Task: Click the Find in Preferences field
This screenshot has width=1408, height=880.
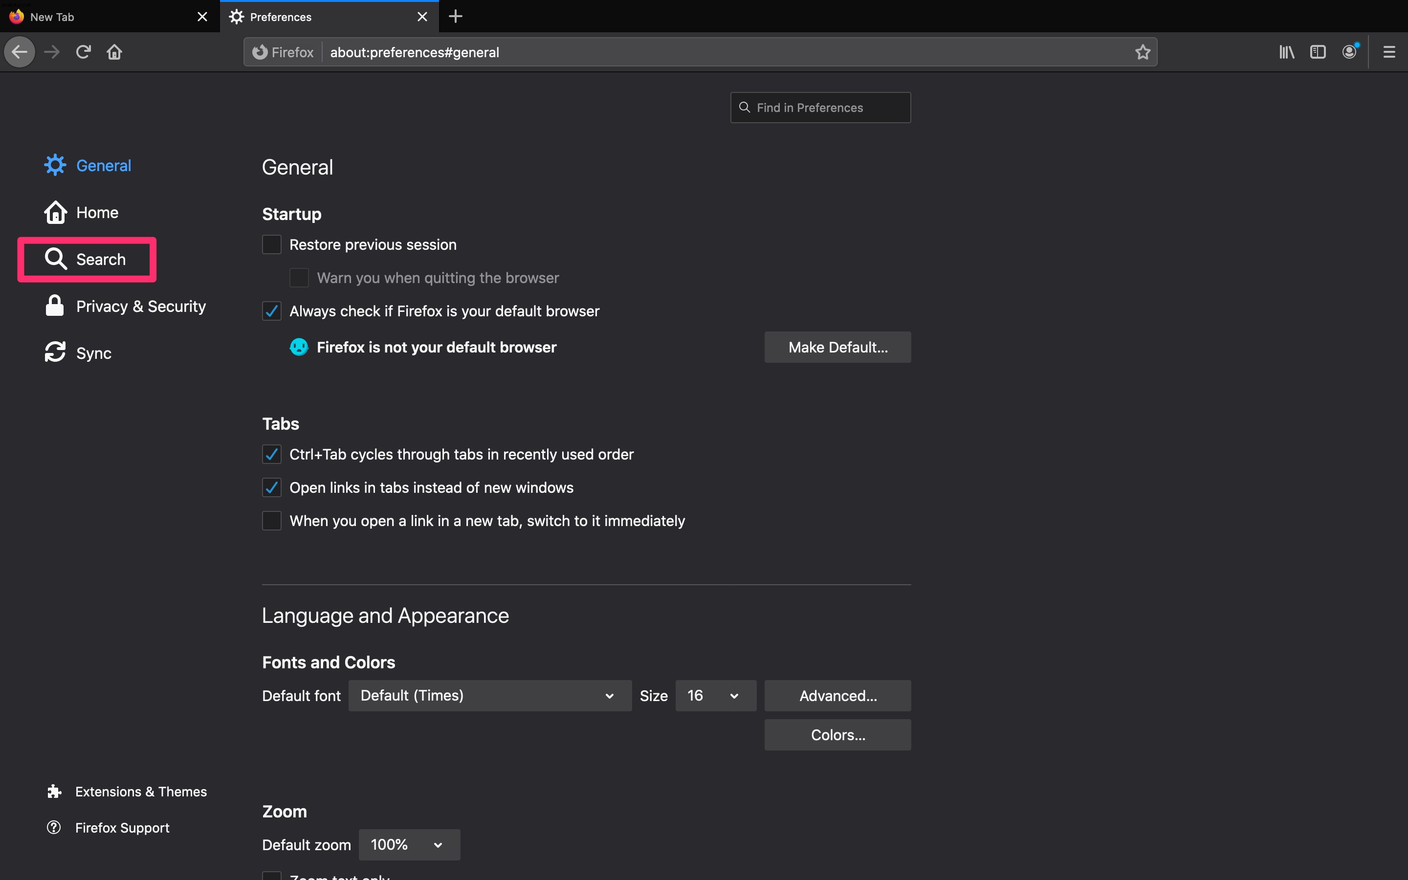Action: coord(820,108)
